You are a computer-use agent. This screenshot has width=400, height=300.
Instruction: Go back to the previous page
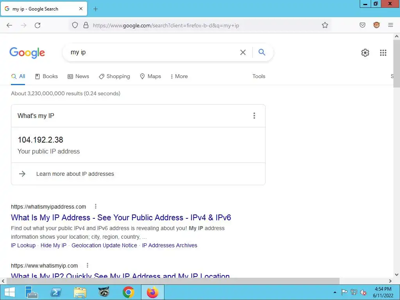click(9, 25)
